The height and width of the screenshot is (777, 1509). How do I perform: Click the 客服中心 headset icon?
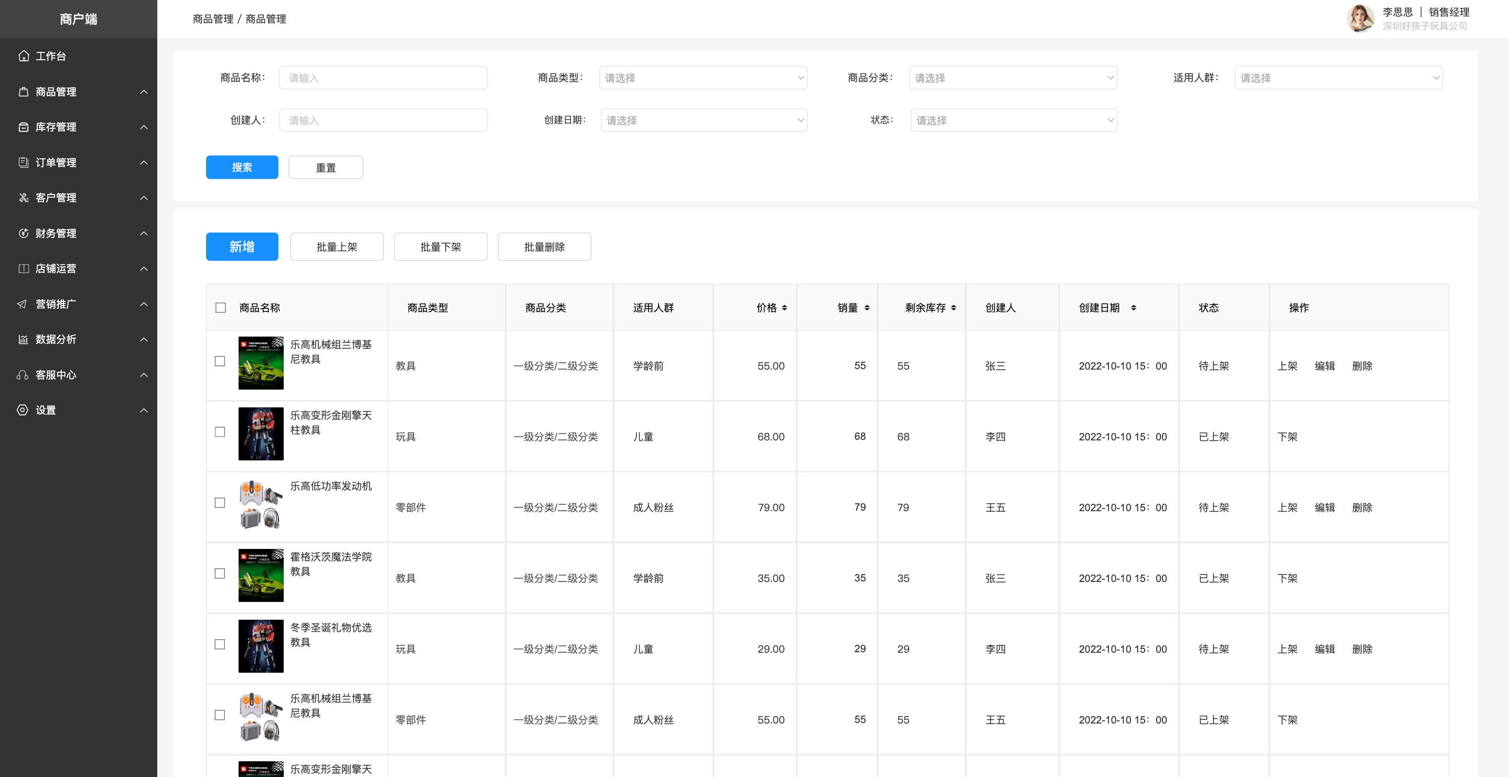pos(22,375)
